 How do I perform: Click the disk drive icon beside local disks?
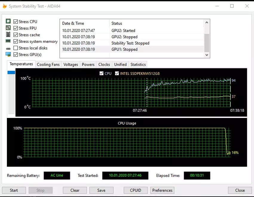(8, 48)
